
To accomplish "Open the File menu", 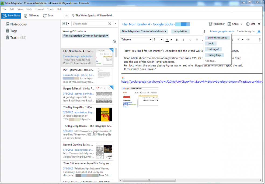I will pos(5,9).
